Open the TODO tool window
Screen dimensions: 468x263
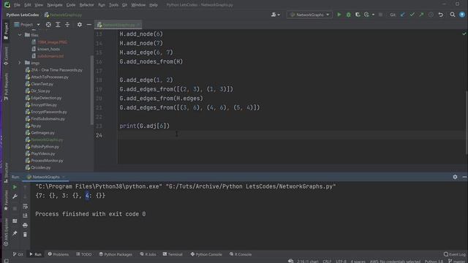[x=84, y=254]
